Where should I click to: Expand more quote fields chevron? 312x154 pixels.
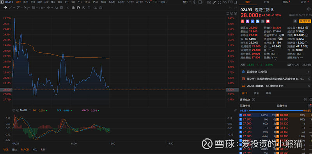click(275, 60)
